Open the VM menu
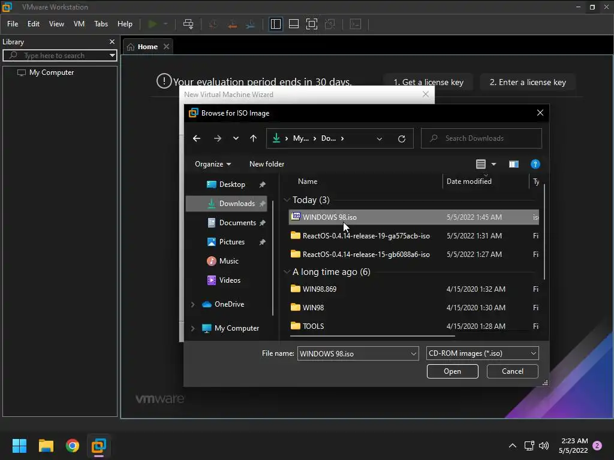614x460 pixels. tap(79, 24)
